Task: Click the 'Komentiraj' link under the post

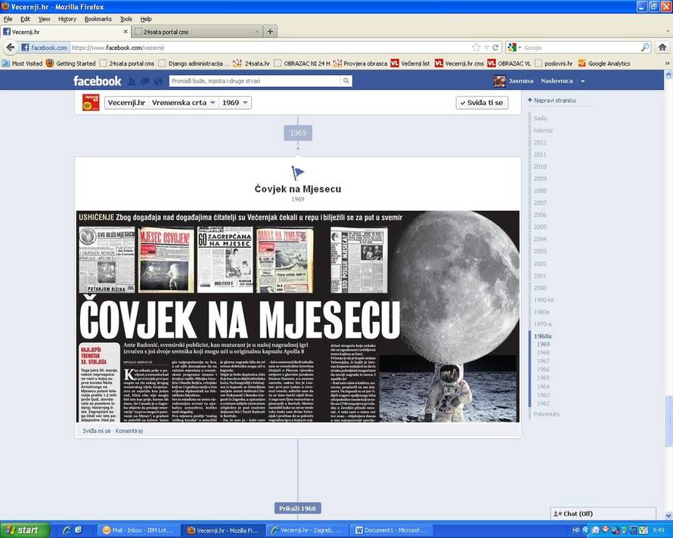Action: [x=129, y=431]
